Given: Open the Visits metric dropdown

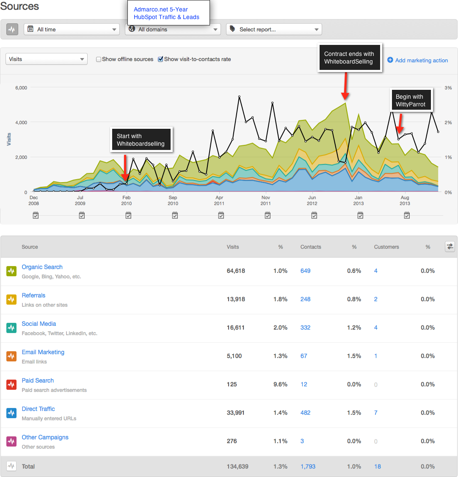Looking at the screenshot, I should (x=47, y=59).
